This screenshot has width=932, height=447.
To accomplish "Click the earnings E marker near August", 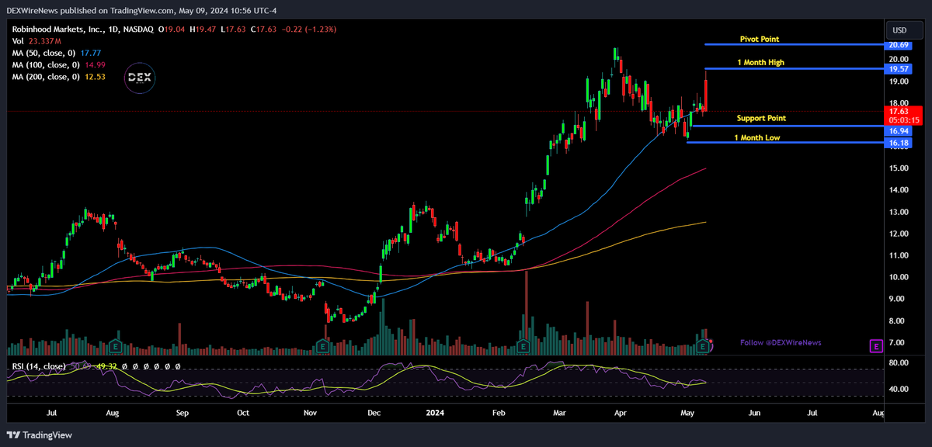I will pos(116,346).
